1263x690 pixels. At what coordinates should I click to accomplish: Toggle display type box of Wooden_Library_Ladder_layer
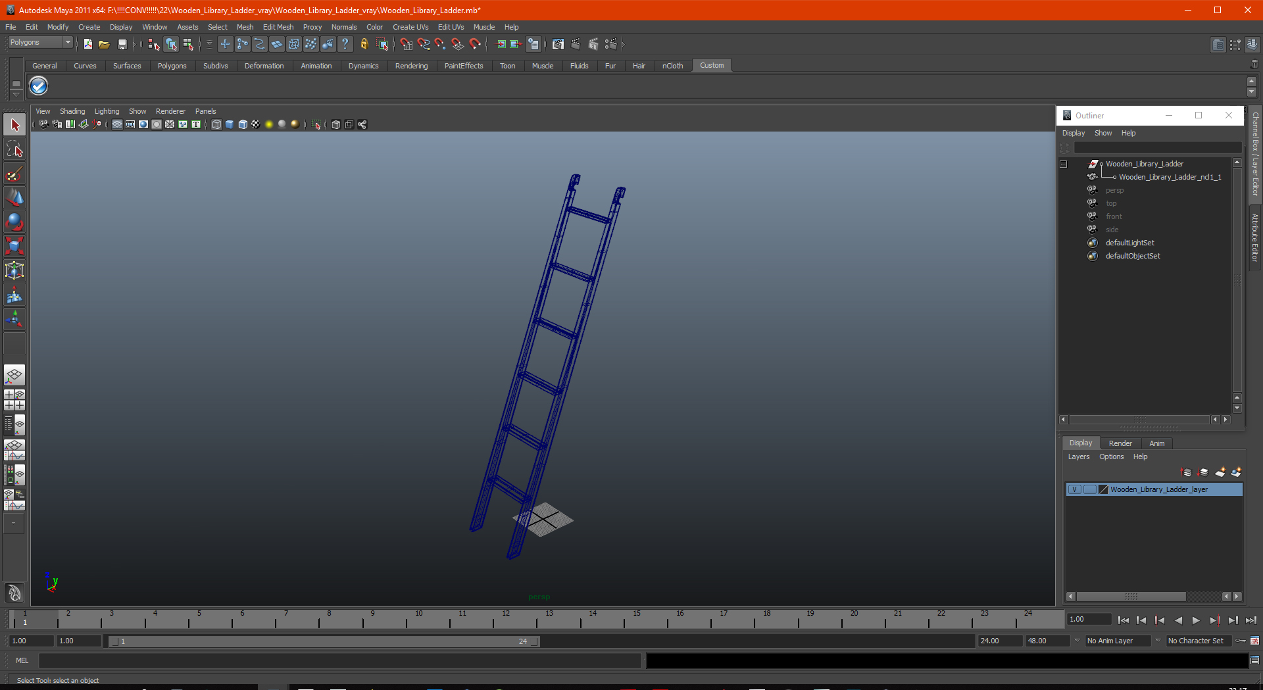[1090, 489]
